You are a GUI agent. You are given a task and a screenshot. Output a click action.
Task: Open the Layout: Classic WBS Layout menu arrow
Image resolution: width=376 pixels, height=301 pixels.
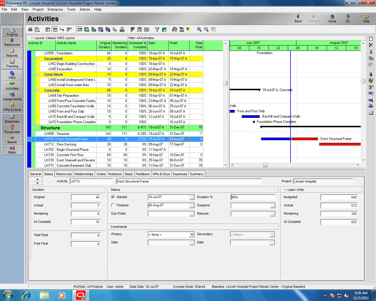[31, 38]
